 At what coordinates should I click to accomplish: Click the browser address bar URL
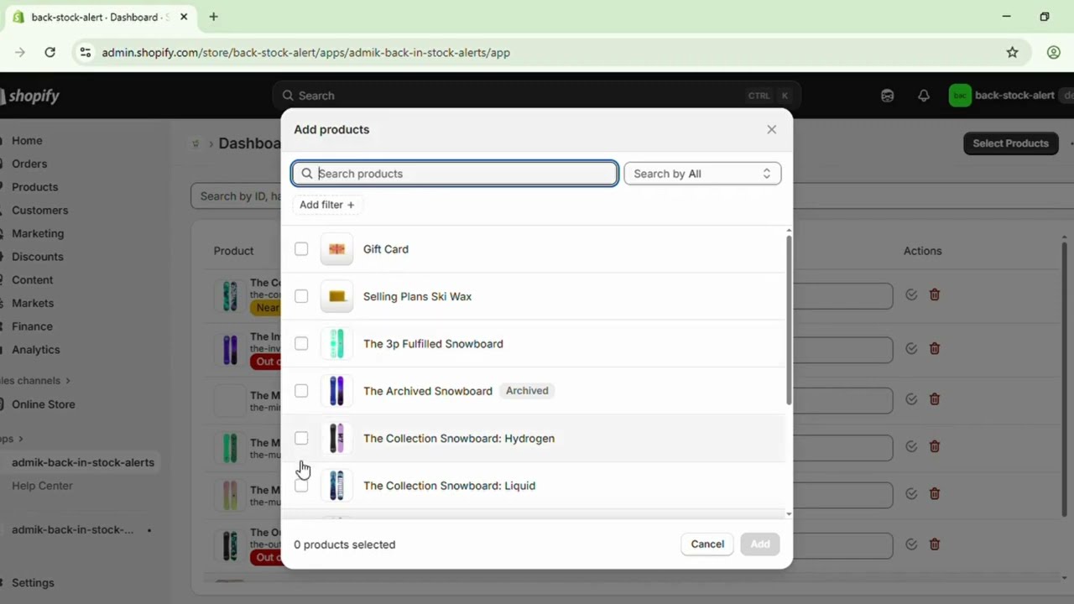pos(306,52)
